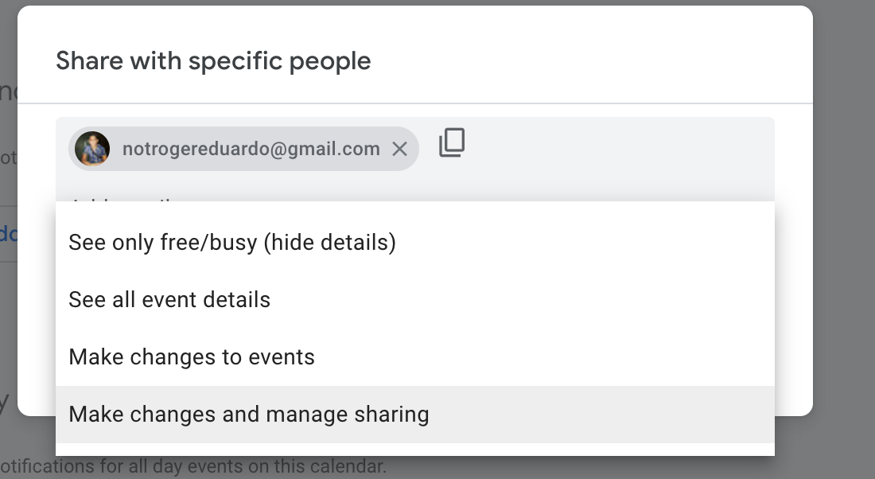The width and height of the screenshot is (875, 479).
Task: Click the "Share with specific people" heading
Action: pos(213,60)
